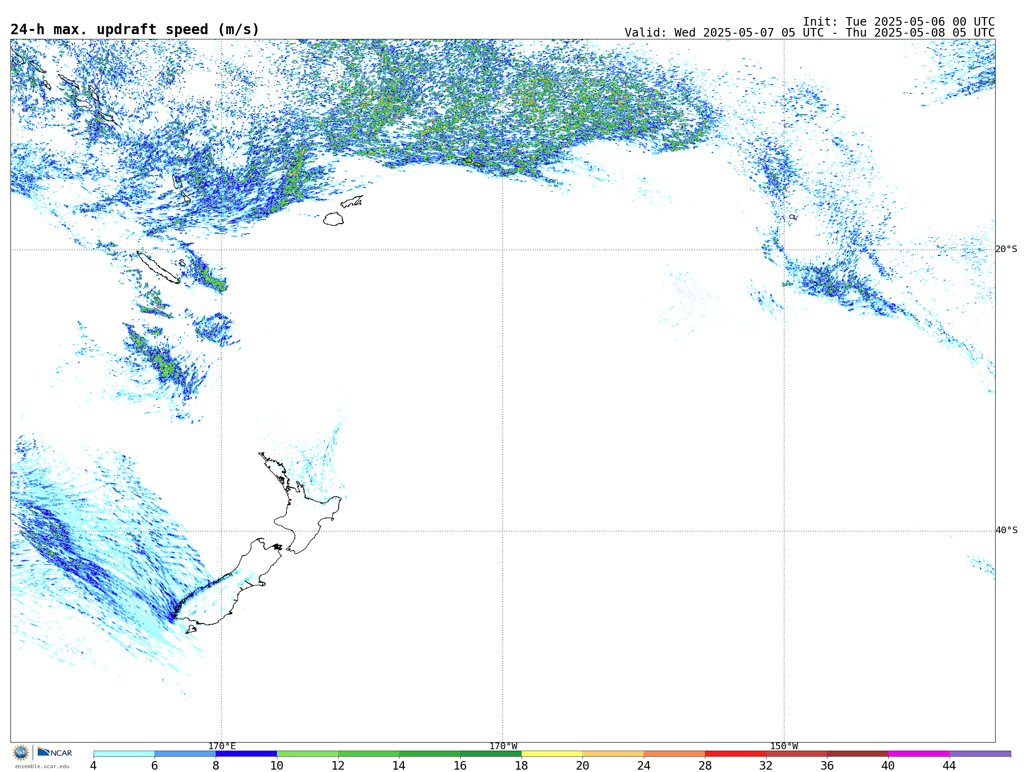Click the plot title '24-h max. updraft speed (m/s)'
1026x772 pixels.
(x=135, y=29)
